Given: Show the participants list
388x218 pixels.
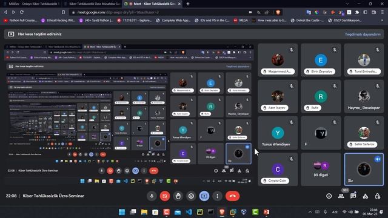Looking at the screenshot, I should tap(341, 196).
